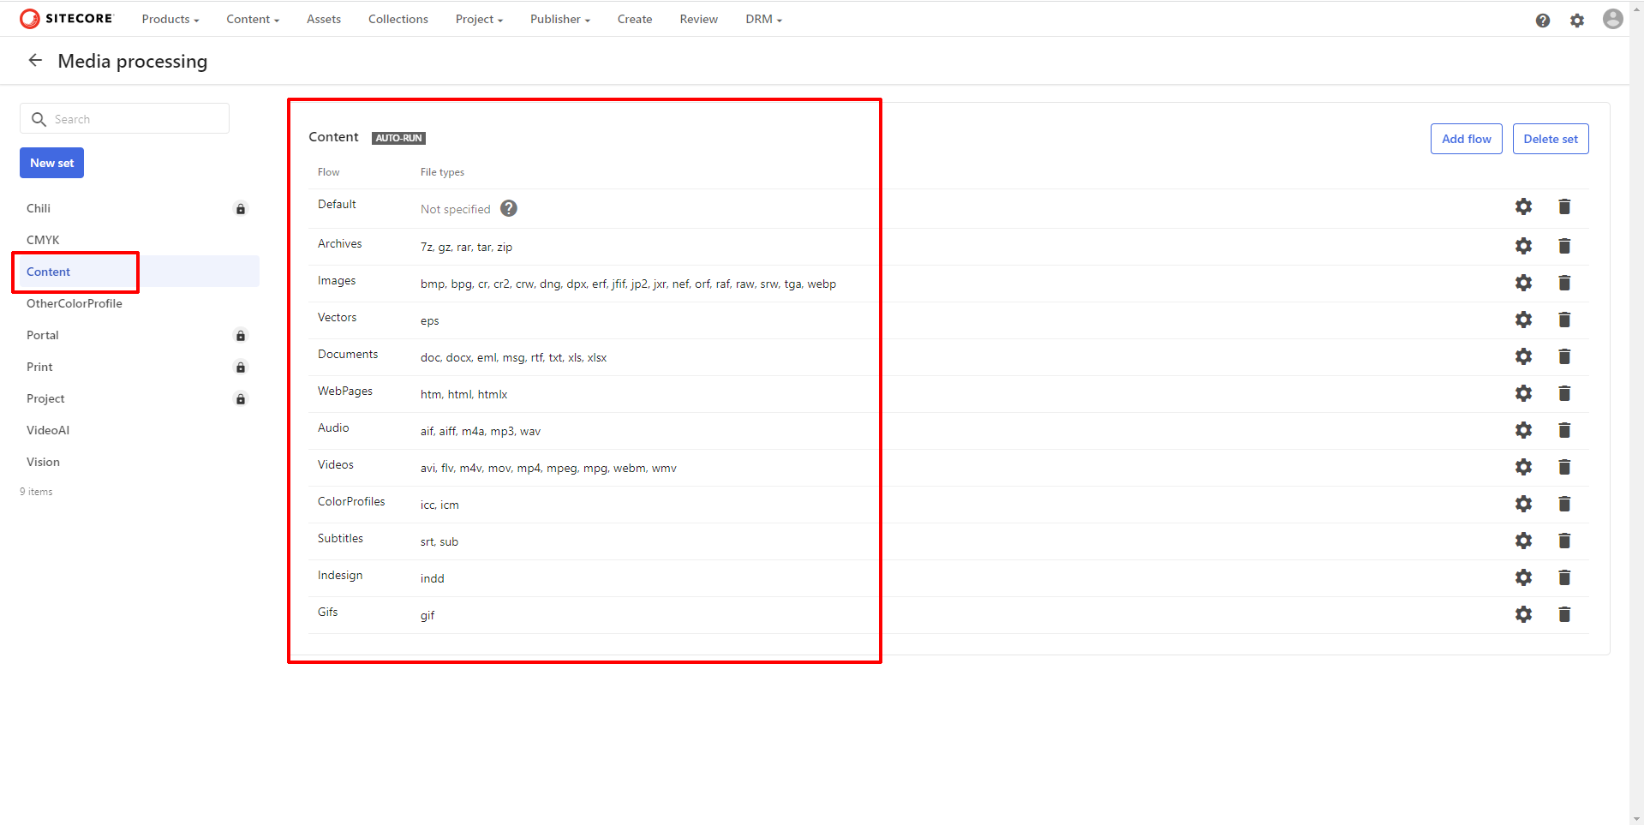This screenshot has width=1644, height=825.
Task: Expand the Project menu in navbar
Action: (479, 19)
